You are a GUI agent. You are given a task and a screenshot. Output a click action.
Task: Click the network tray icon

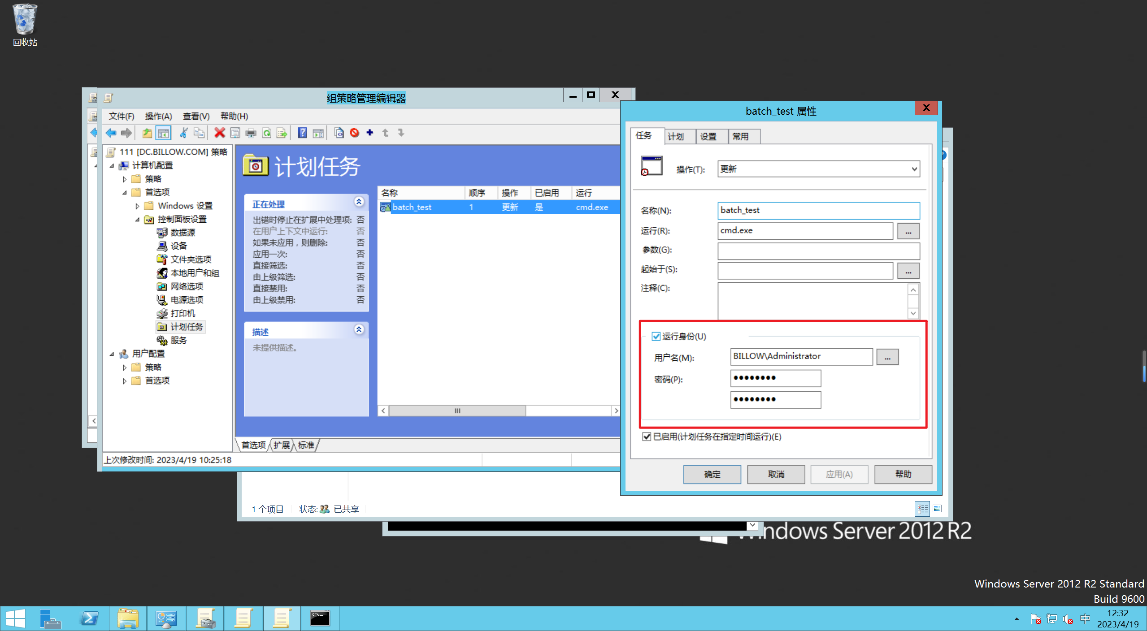(1051, 619)
